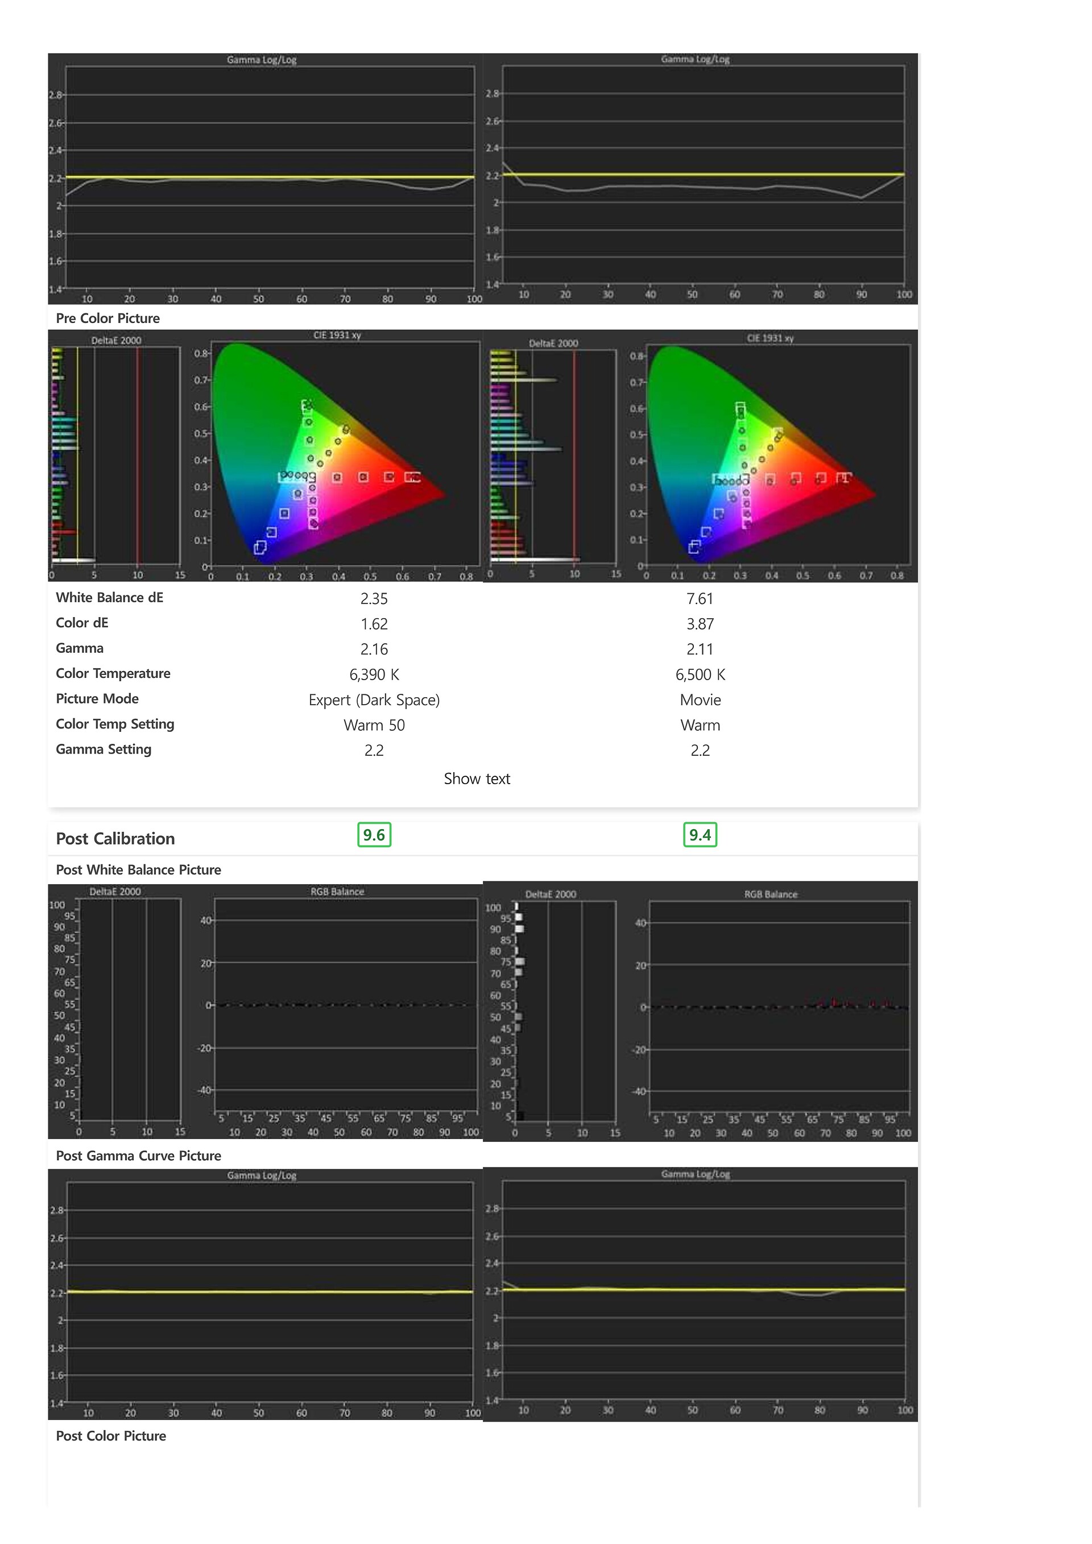Click the Expert (Dark Space) picture mode value
Viewport: 1092px width, 1544px height.
coord(374,700)
